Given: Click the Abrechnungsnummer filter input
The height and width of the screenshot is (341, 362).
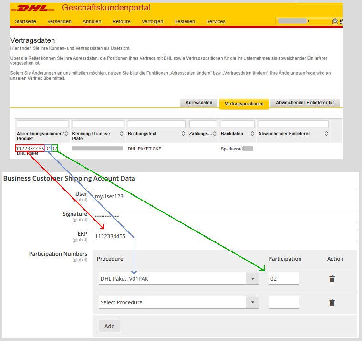Looking at the screenshot, I should click(42, 124).
